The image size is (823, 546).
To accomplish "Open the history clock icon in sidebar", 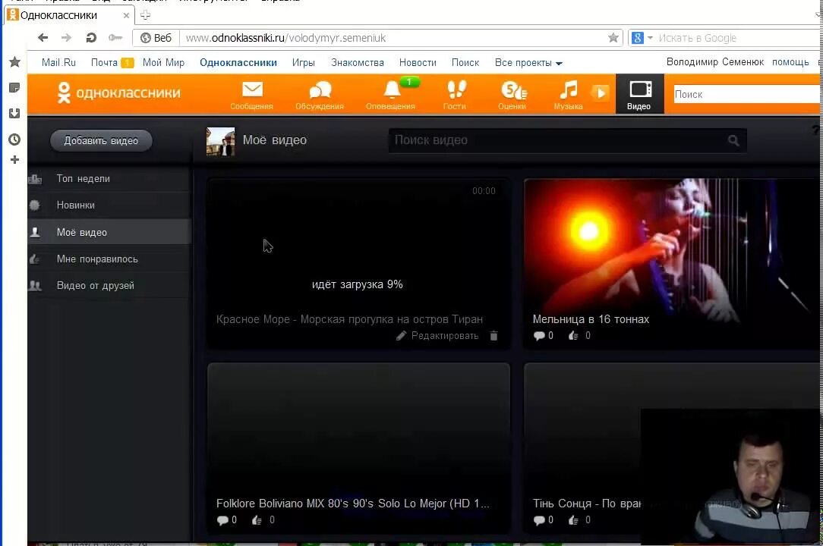I will [14, 140].
